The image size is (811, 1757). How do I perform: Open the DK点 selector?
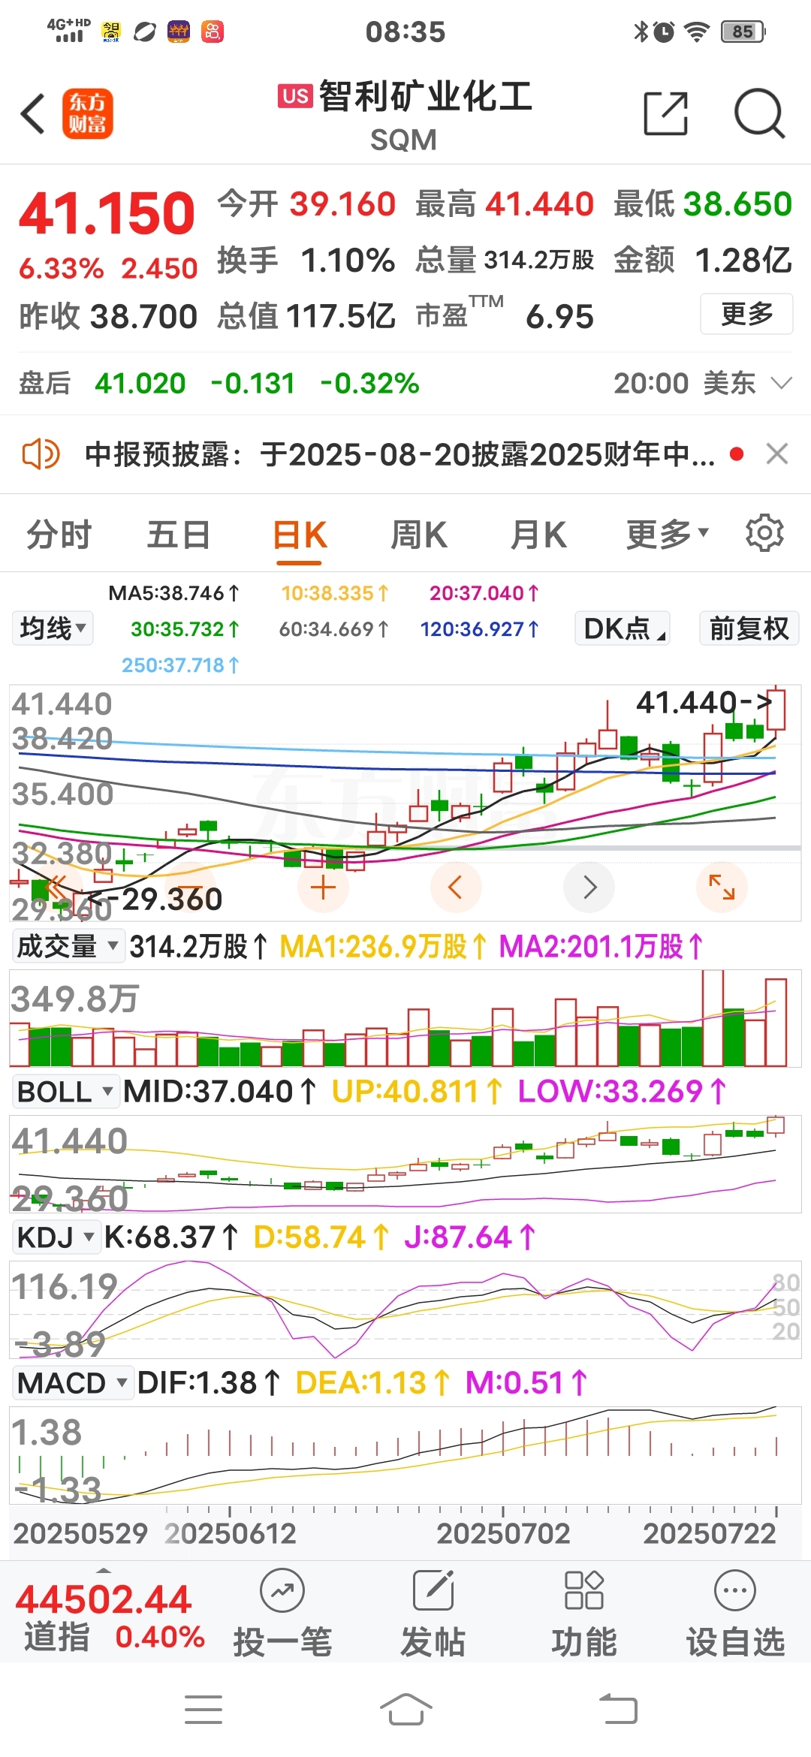(x=623, y=628)
